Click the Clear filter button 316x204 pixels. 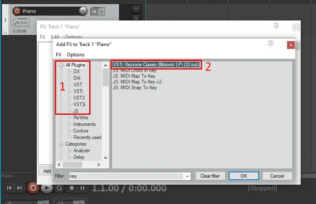tap(210, 176)
